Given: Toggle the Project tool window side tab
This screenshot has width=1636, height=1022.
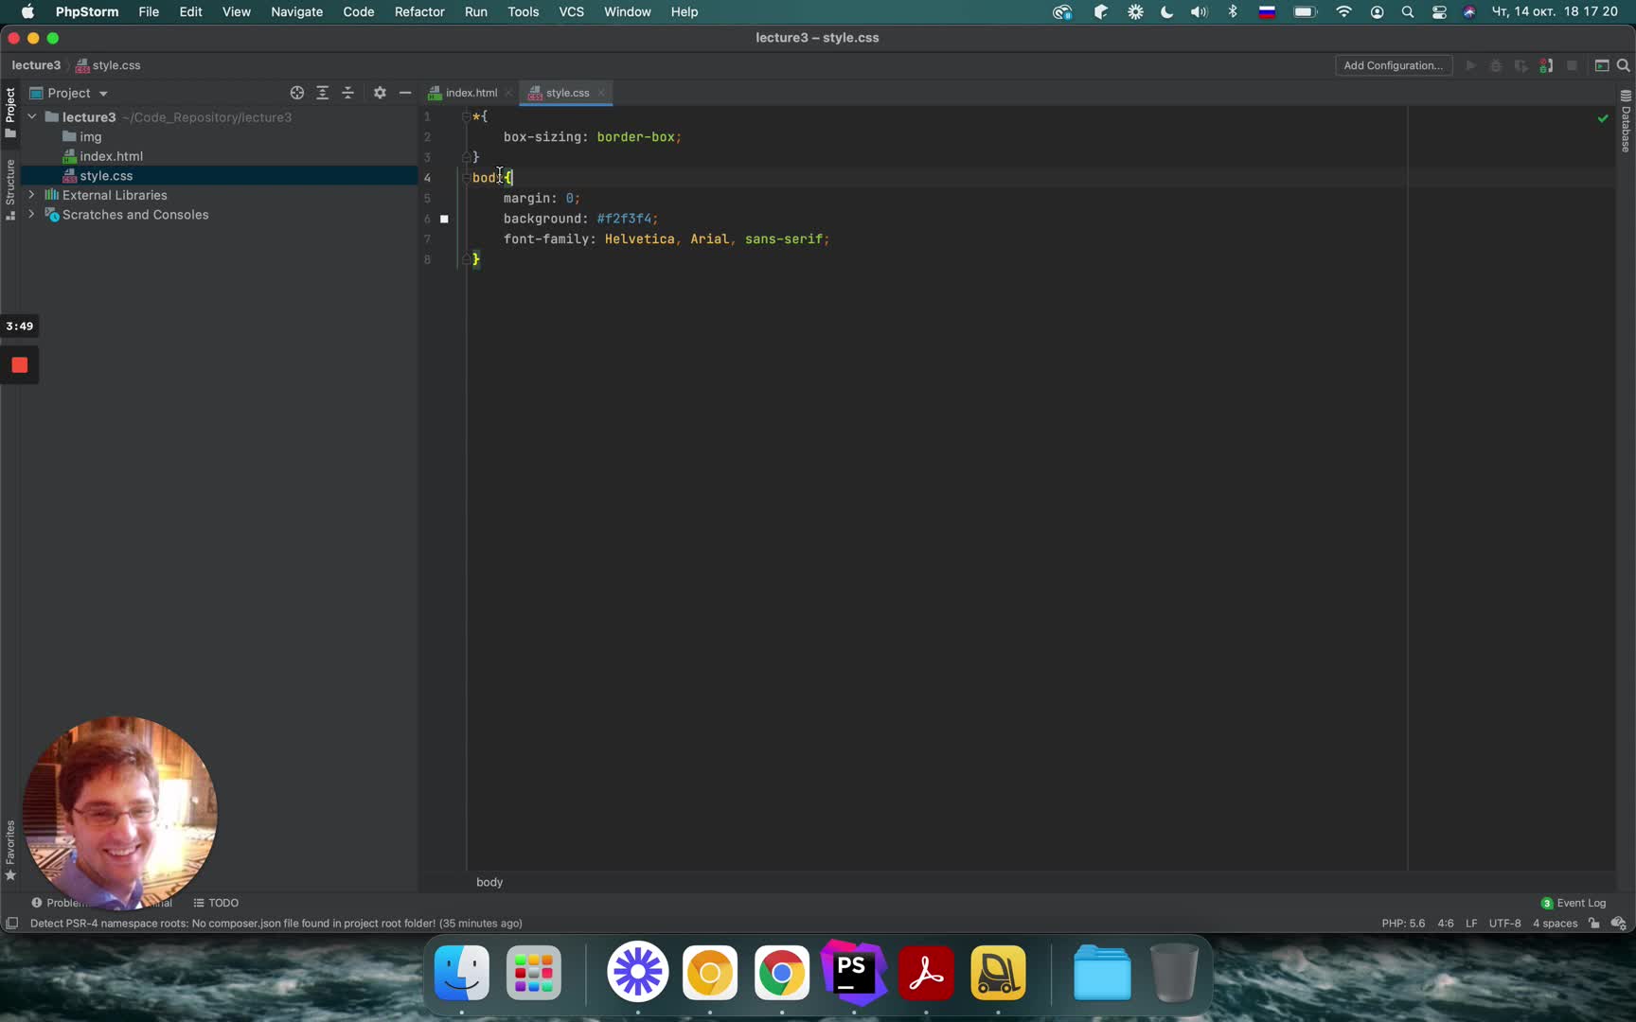Looking at the screenshot, I should [10, 112].
